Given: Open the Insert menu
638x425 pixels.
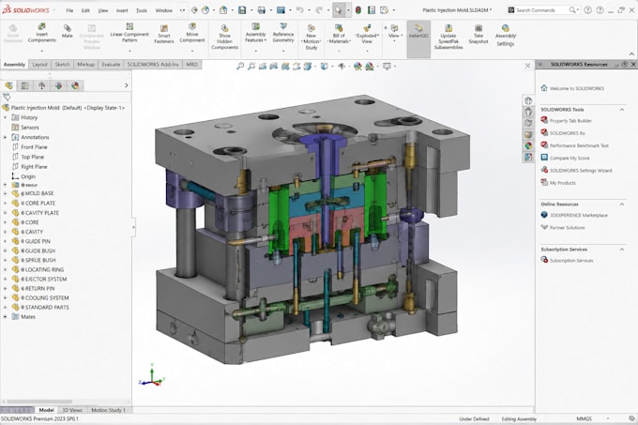Looking at the screenshot, I should click(122, 10).
